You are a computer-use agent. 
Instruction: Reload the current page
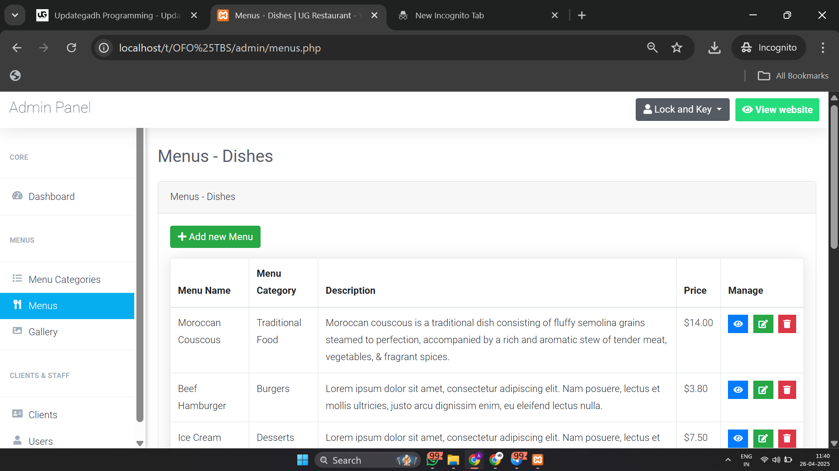[71, 48]
